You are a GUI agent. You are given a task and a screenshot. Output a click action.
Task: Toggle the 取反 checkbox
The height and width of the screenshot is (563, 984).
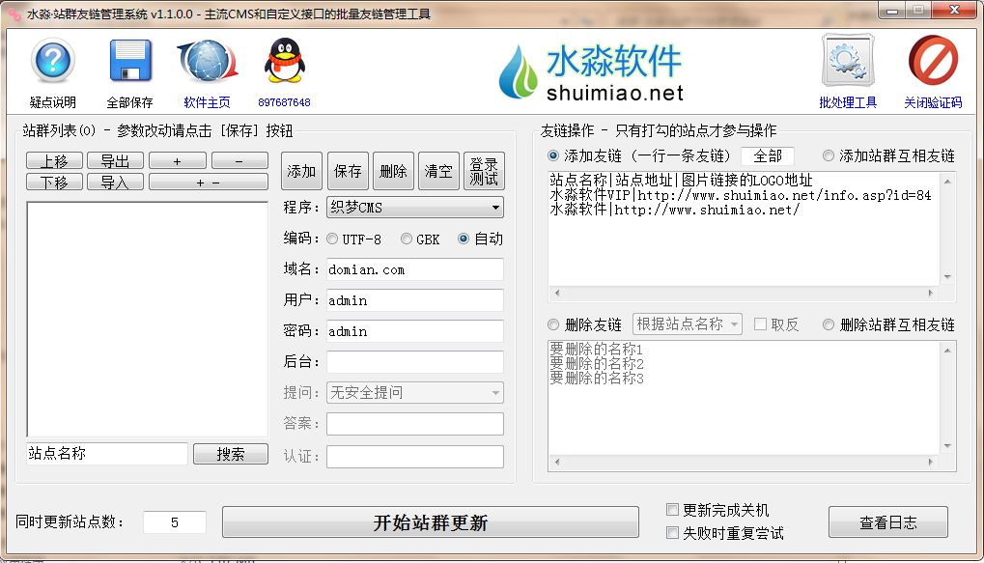[760, 324]
